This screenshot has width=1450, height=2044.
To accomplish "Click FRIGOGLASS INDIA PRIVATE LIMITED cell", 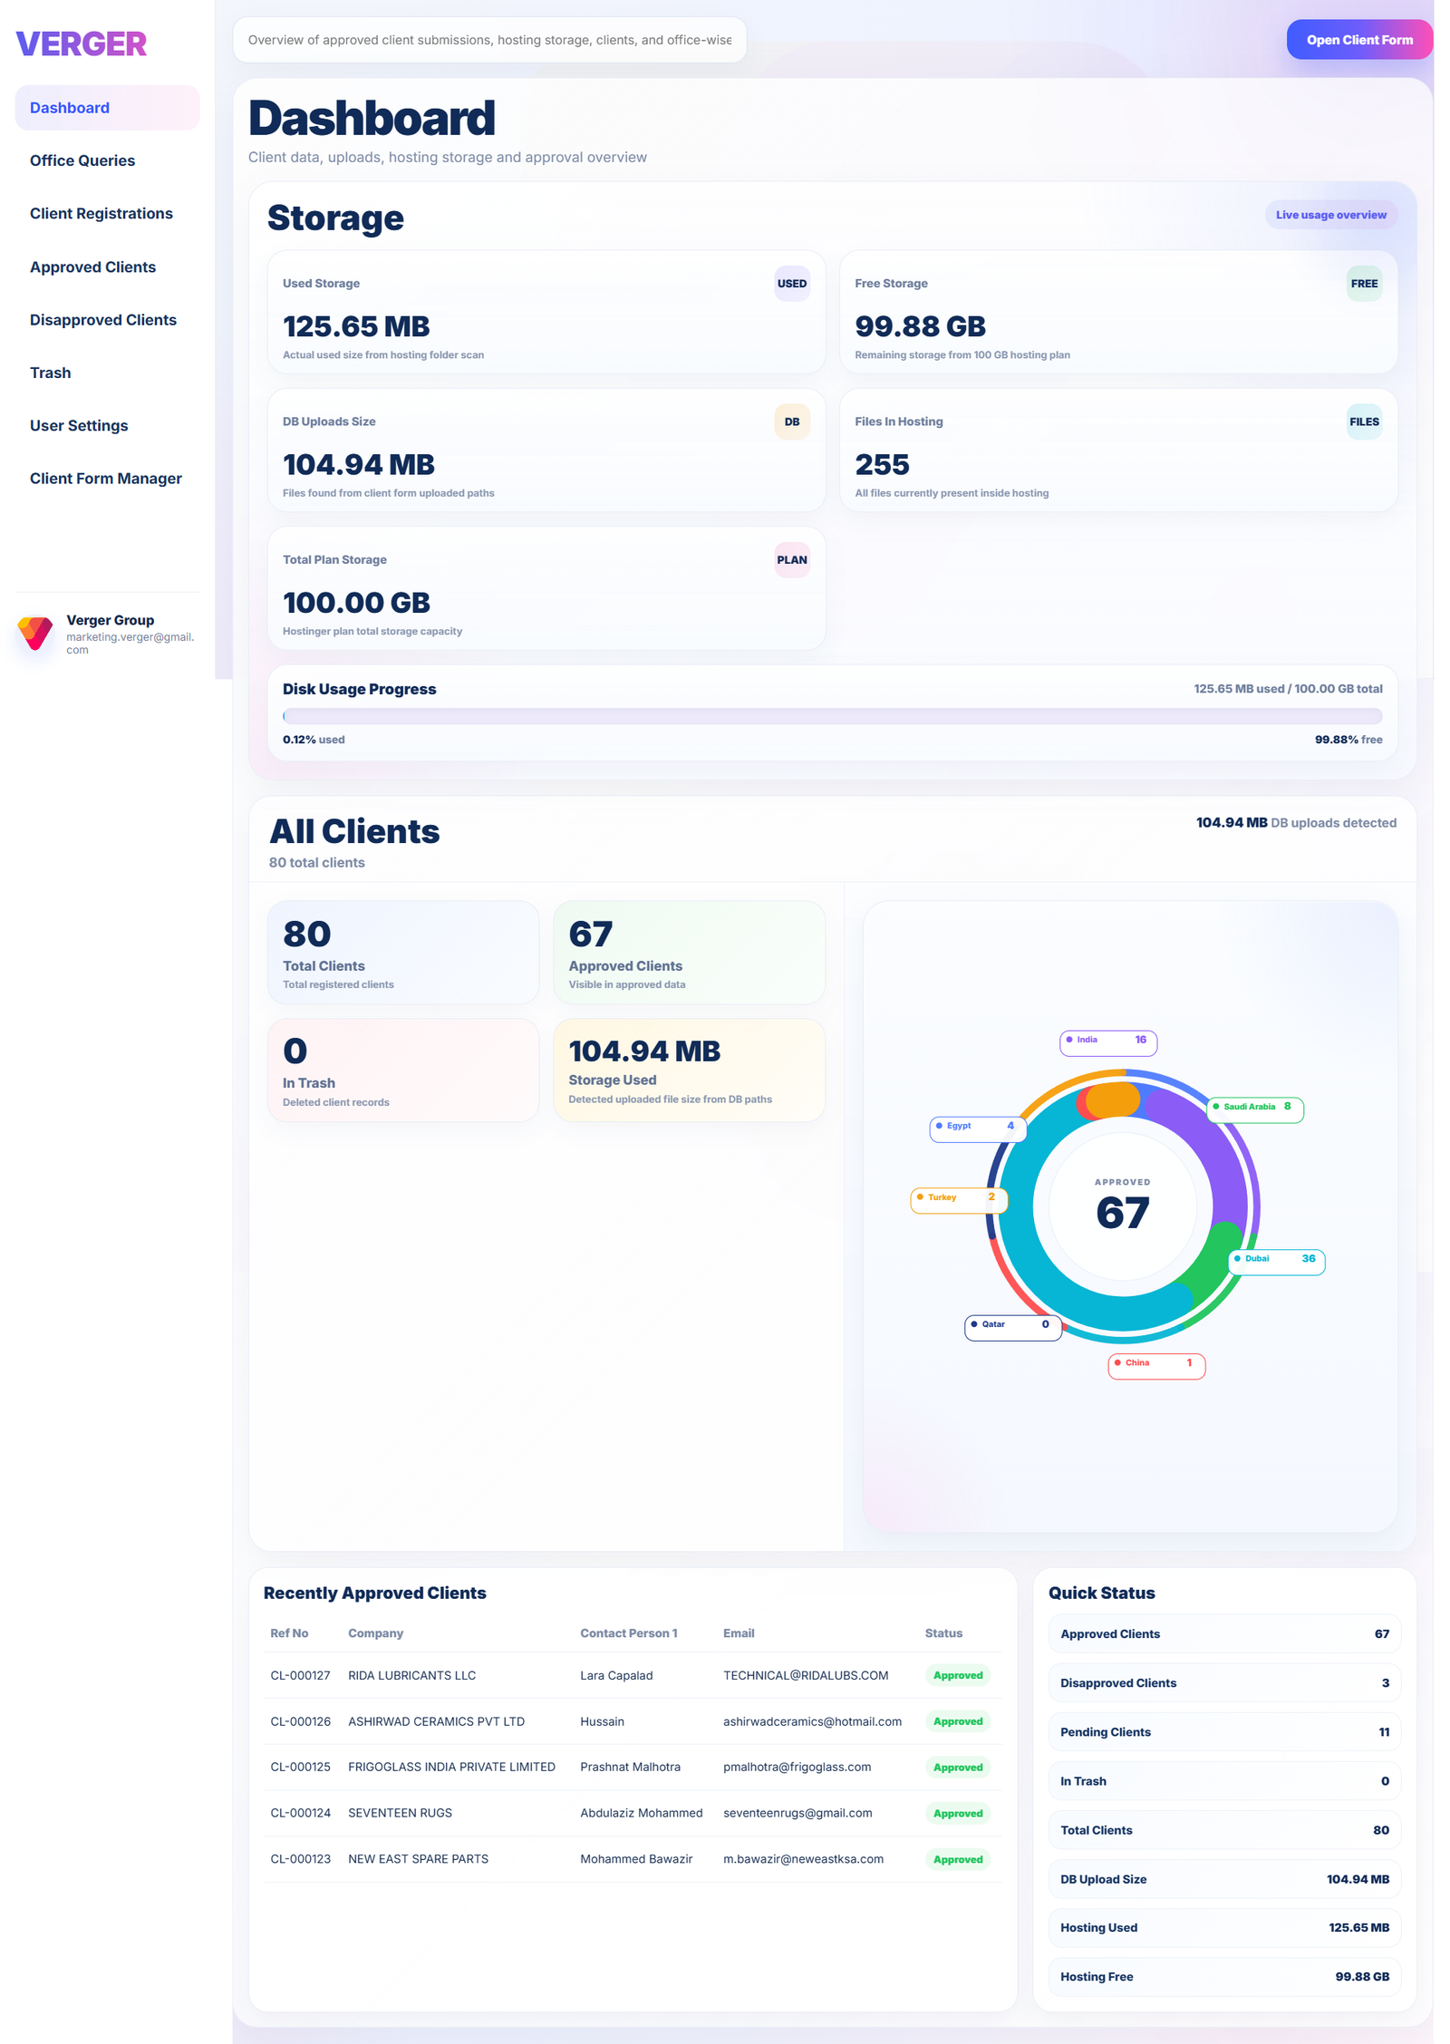I will pos(451,1767).
